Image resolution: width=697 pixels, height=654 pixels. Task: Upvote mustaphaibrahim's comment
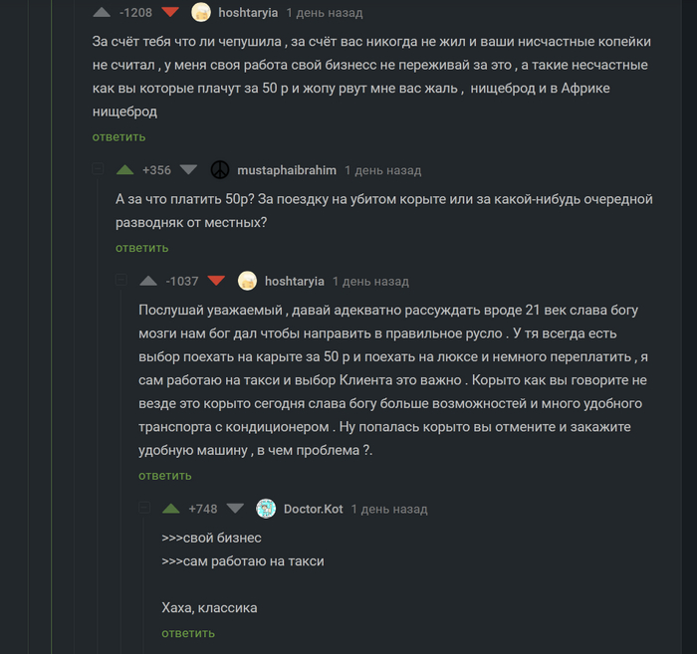[124, 170]
